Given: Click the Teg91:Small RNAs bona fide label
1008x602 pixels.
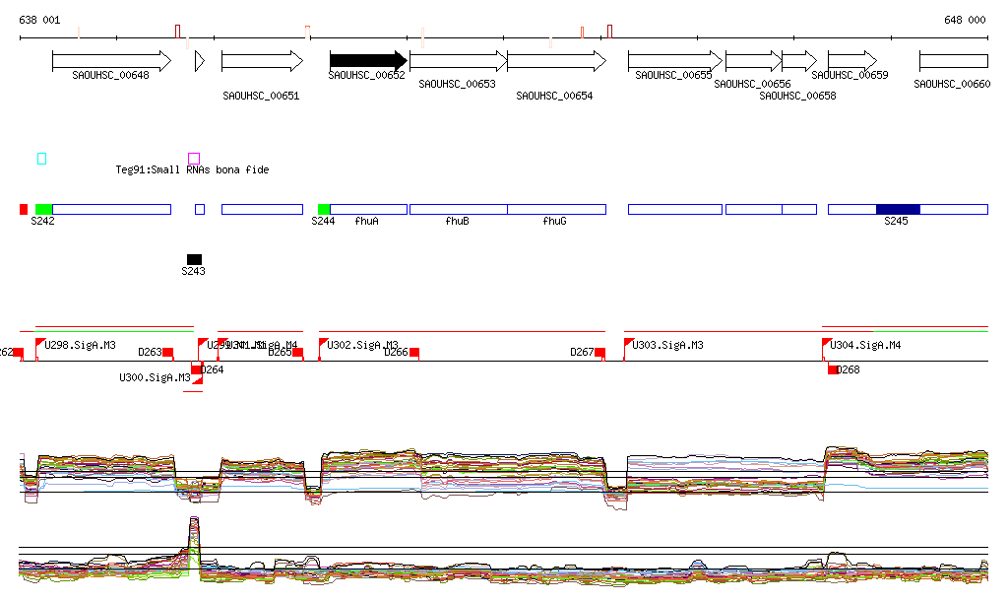Looking at the screenshot, I should coord(192,169).
